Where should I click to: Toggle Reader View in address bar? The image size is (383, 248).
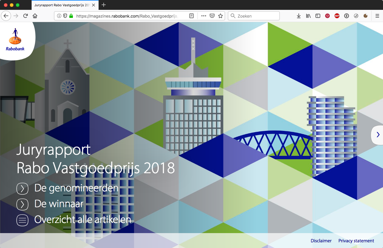(192, 16)
